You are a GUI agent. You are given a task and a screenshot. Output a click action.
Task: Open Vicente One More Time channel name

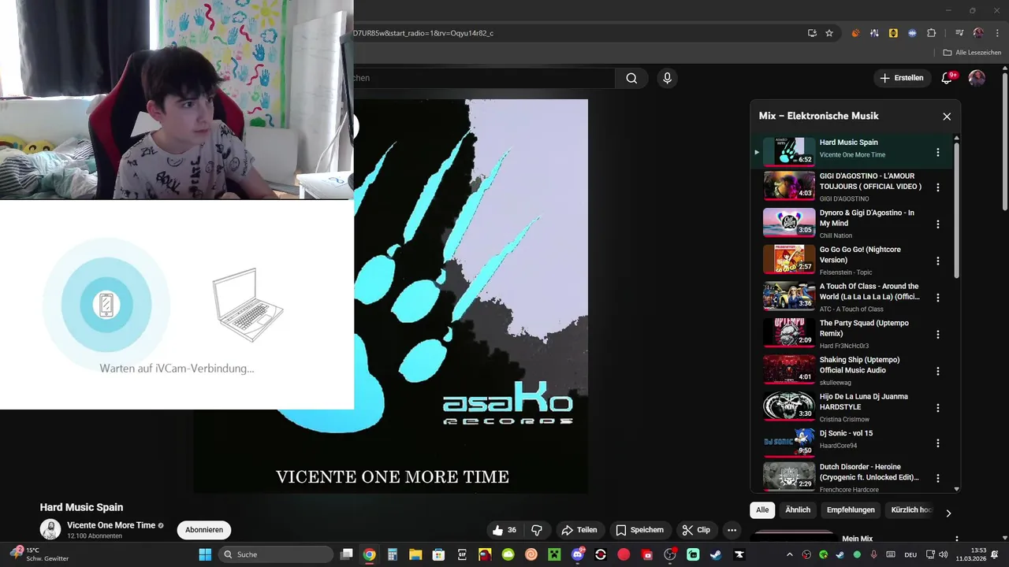[x=111, y=525]
